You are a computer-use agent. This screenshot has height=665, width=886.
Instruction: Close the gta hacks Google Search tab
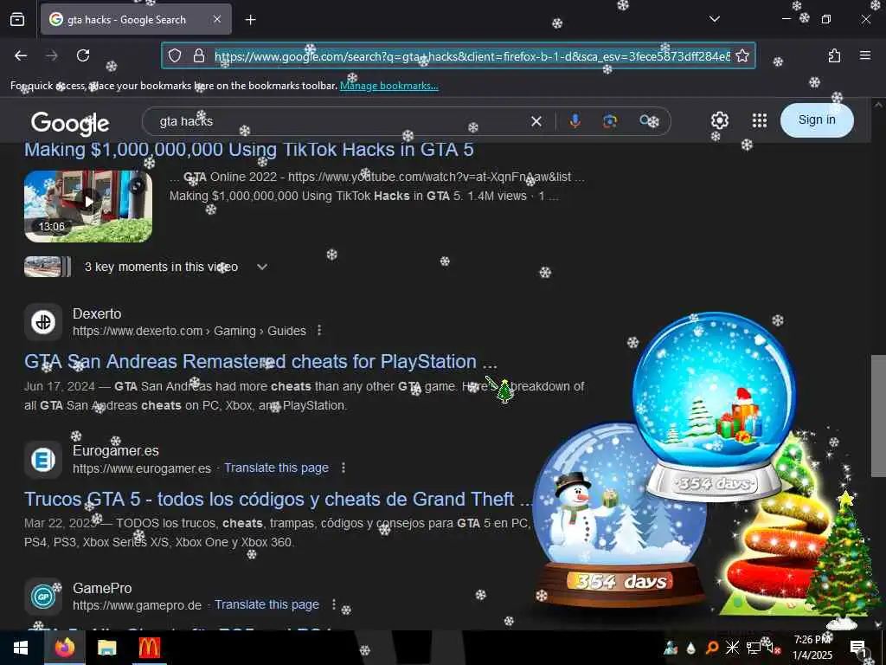(x=217, y=19)
